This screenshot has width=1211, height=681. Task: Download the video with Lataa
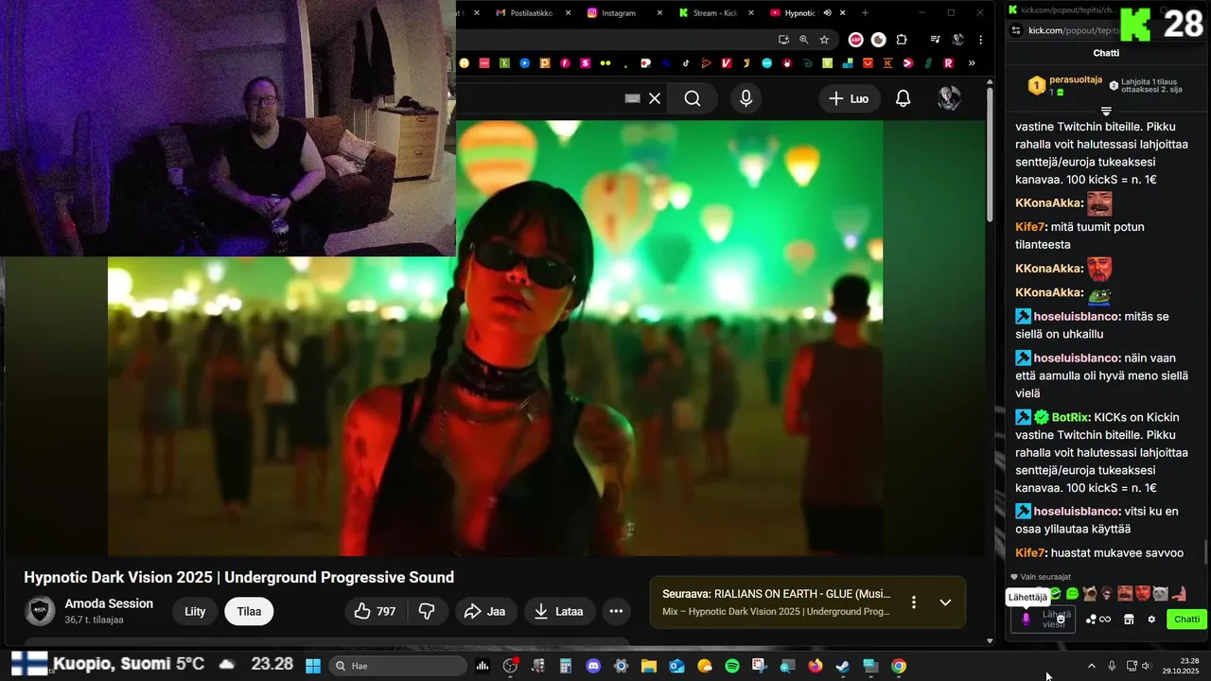pos(559,611)
